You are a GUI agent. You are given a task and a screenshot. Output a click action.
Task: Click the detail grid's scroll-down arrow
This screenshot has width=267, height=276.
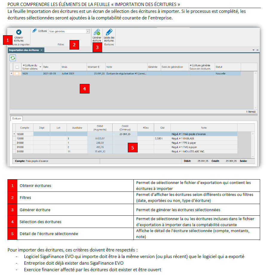253,157
